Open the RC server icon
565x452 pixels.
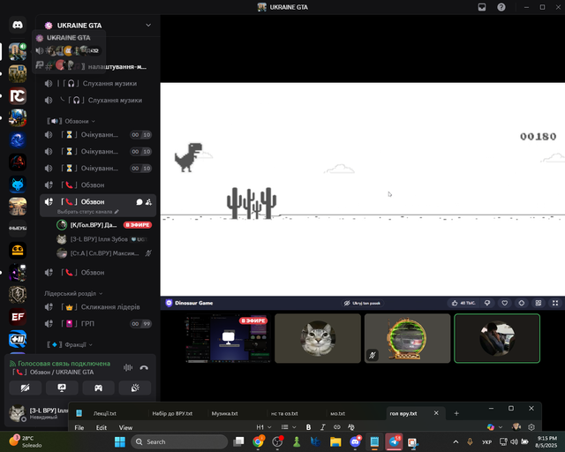pos(18,96)
